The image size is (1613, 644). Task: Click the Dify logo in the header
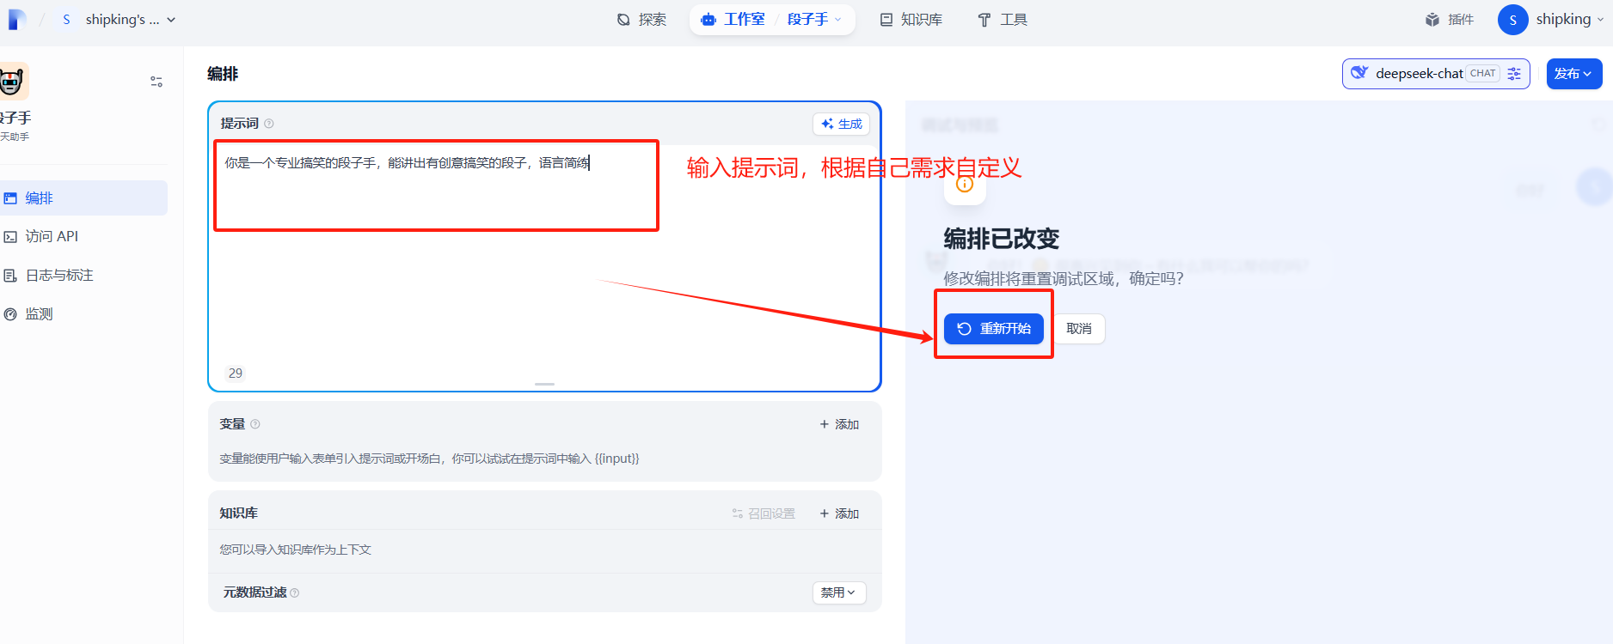(16, 19)
